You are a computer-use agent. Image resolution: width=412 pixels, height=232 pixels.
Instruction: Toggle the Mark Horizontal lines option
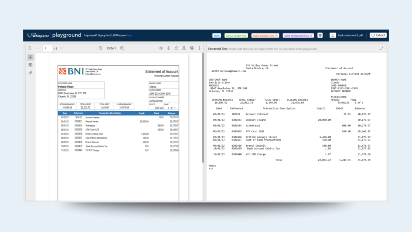tap(298, 35)
